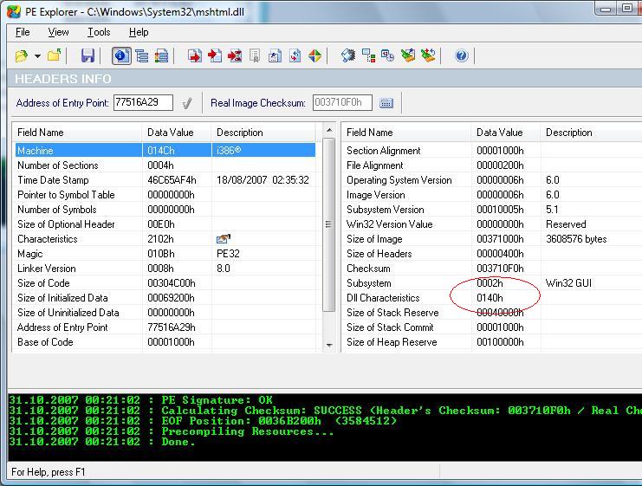
Task: Click the document with circular arrows icon
Action: [x=295, y=55]
